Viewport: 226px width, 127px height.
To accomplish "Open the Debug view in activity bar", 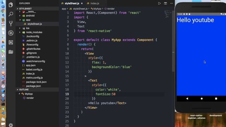I will [11, 33].
